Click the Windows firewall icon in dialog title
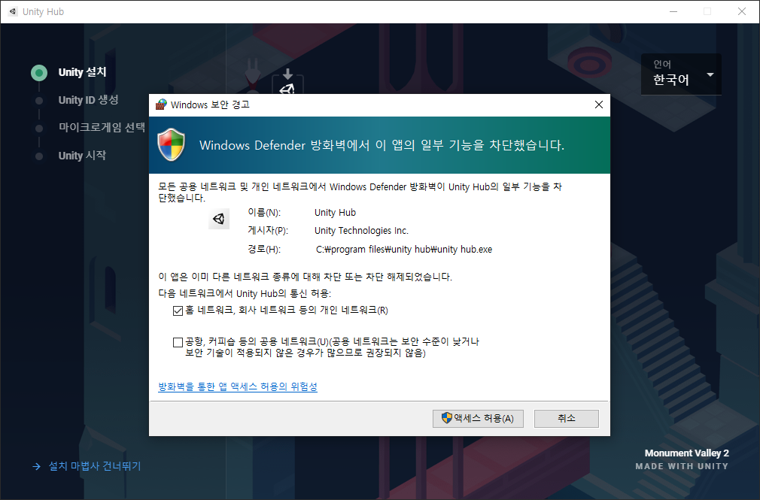This screenshot has width=760, height=500. [x=161, y=105]
